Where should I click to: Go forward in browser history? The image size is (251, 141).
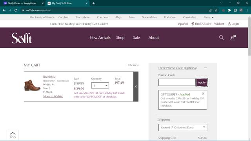(x=10, y=10)
